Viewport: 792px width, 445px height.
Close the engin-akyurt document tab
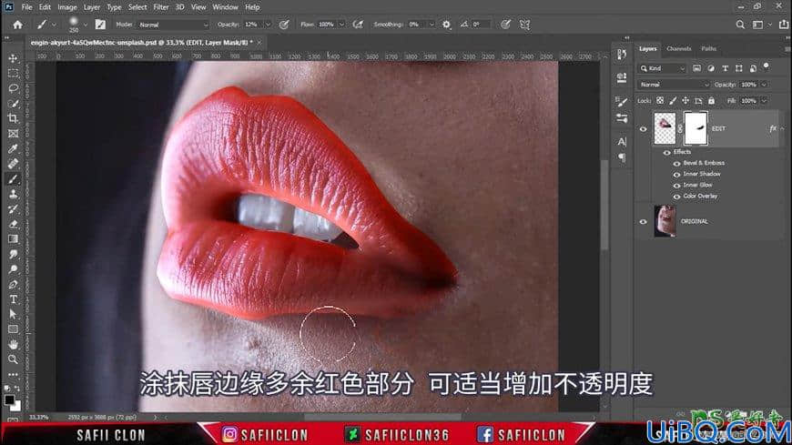[259, 43]
